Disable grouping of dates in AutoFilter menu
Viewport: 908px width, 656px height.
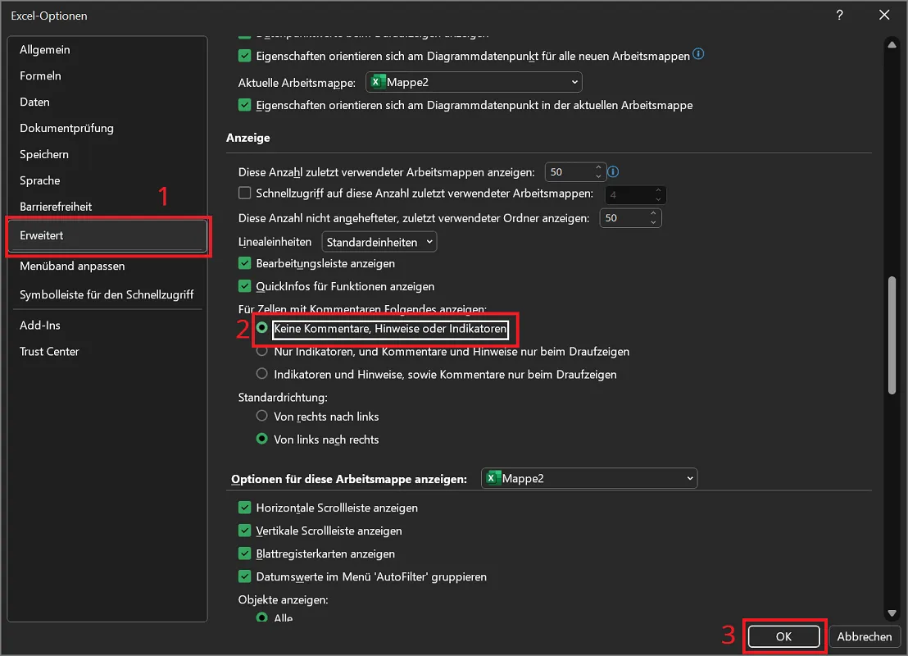pyautogui.click(x=244, y=576)
